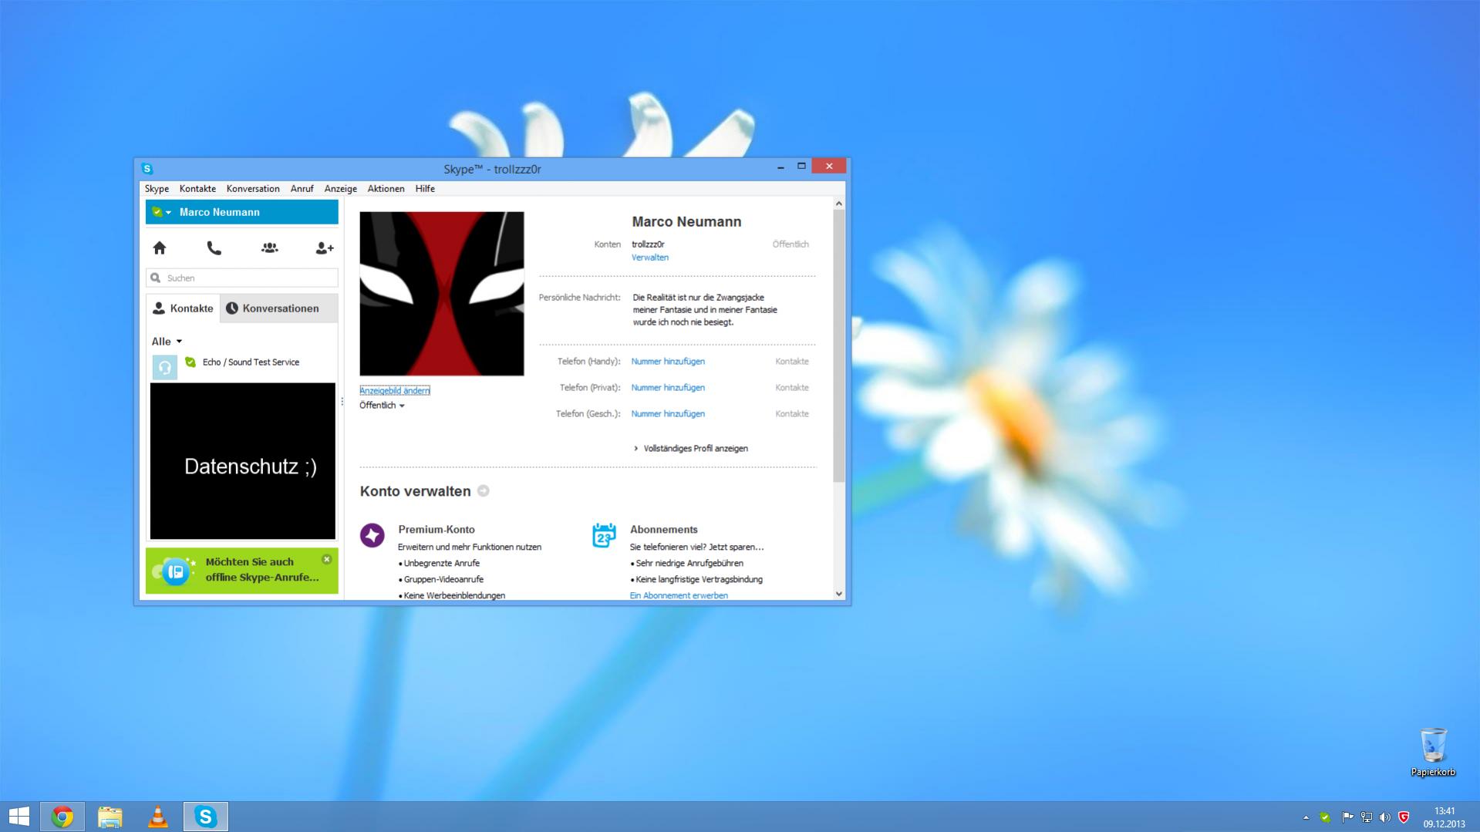1480x832 pixels.
Task: Dismiss the green offline Skype-Anrufe banner
Action: [327, 559]
